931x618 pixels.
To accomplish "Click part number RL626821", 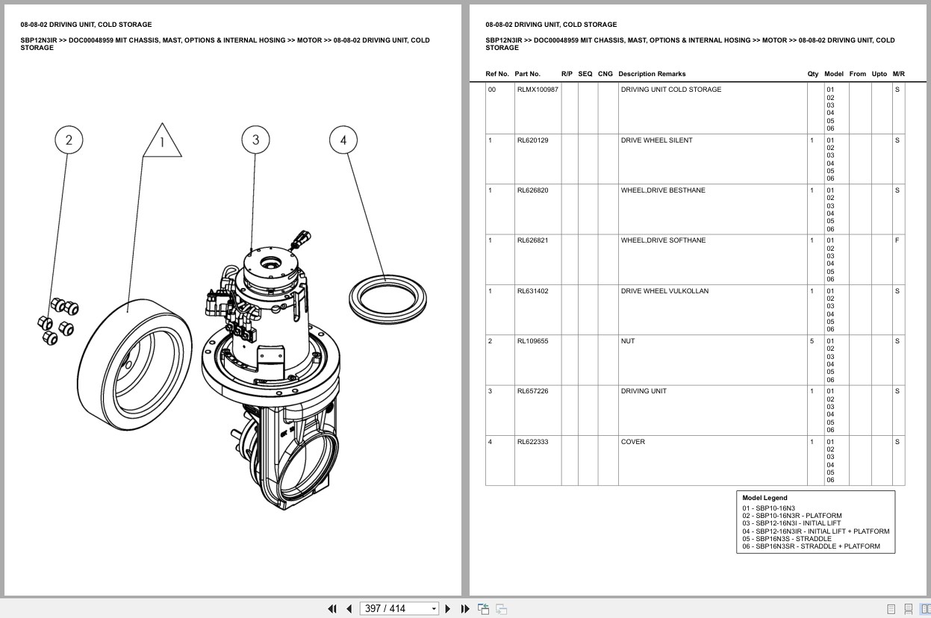I will coord(533,240).
